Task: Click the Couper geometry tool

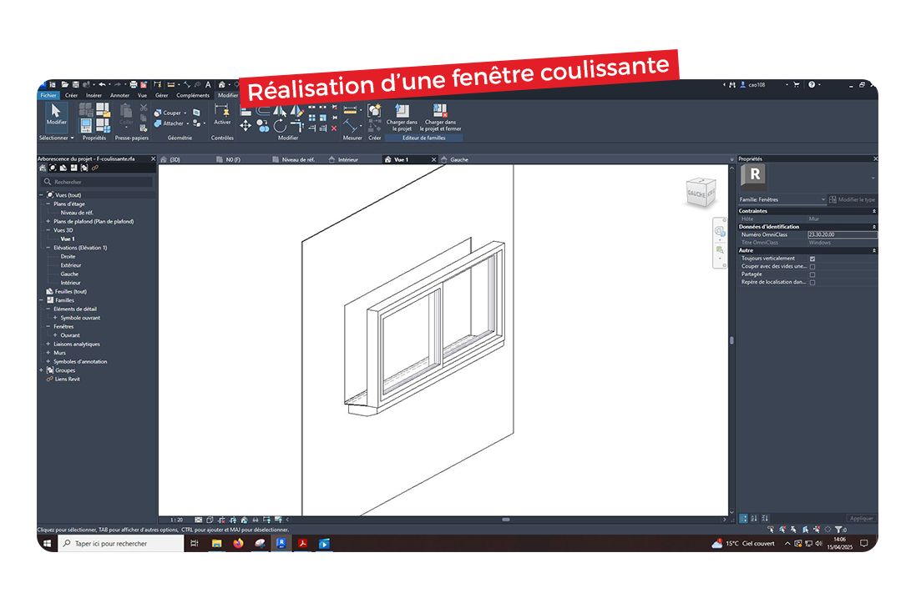Action: (170, 113)
